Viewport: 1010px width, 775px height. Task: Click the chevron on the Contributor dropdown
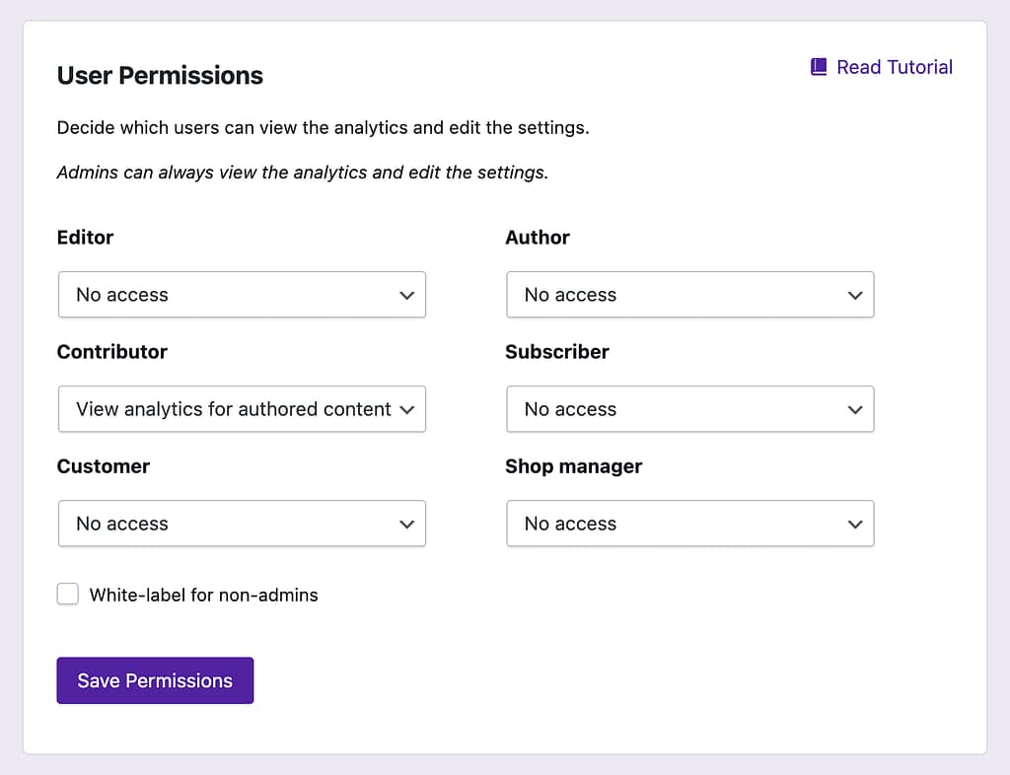407,408
